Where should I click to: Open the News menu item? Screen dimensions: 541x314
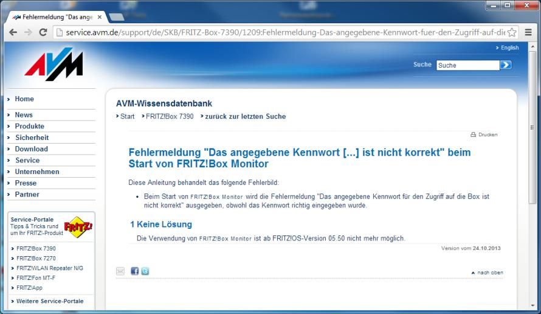(x=24, y=114)
